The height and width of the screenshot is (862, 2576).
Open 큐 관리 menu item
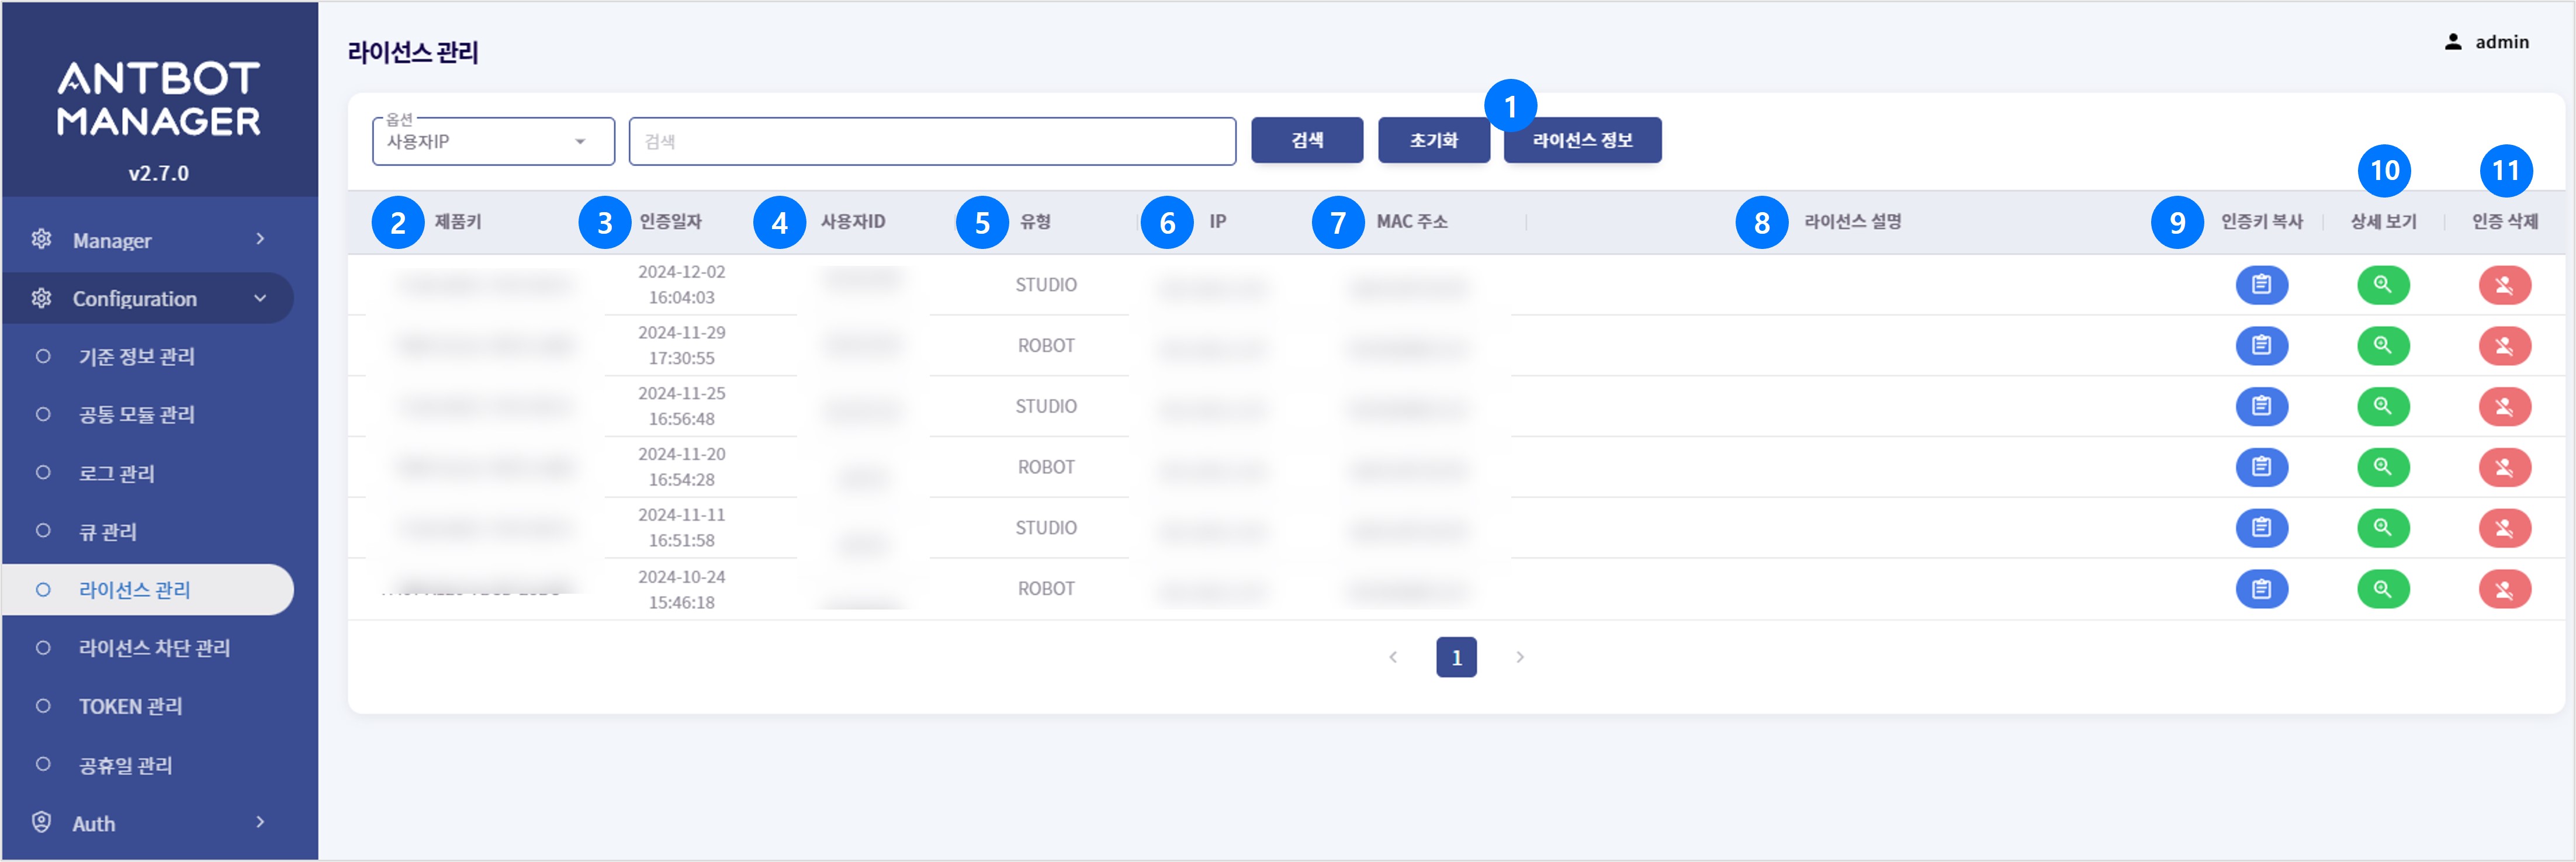click(x=148, y=531)
